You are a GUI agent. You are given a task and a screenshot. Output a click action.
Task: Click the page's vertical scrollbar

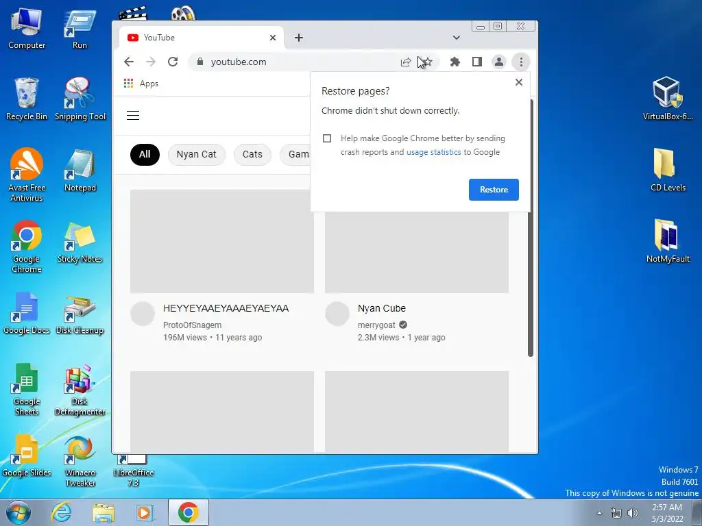[531, 228]
